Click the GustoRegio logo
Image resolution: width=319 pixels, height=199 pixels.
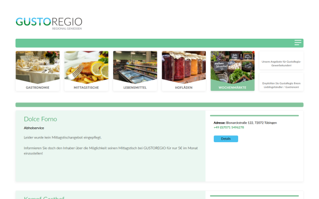pyautogui.click(x=49, y=23)
